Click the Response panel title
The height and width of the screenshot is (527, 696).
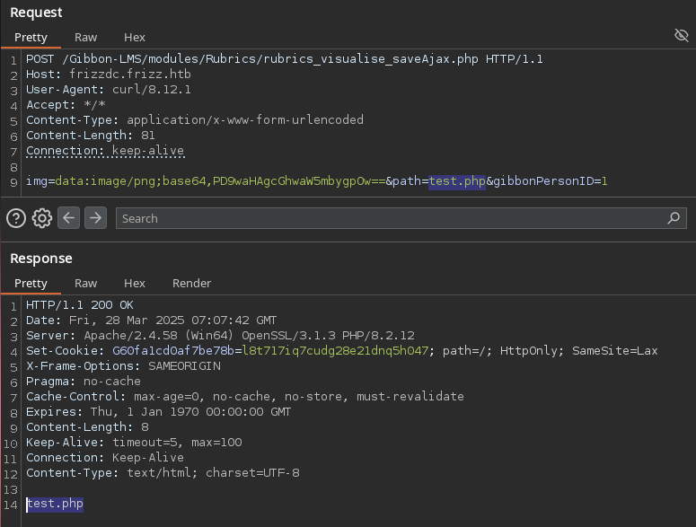pyautogui.click(x=41, y=259)
